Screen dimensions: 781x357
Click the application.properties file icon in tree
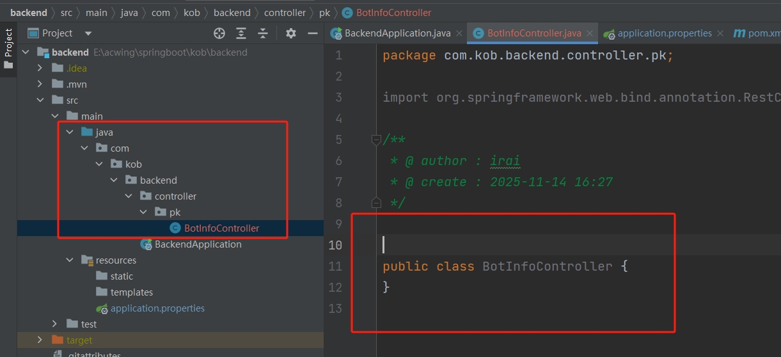(102, 308)
